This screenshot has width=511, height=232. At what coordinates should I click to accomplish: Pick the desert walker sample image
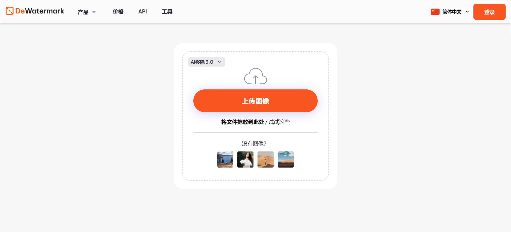tap(265, 160)
